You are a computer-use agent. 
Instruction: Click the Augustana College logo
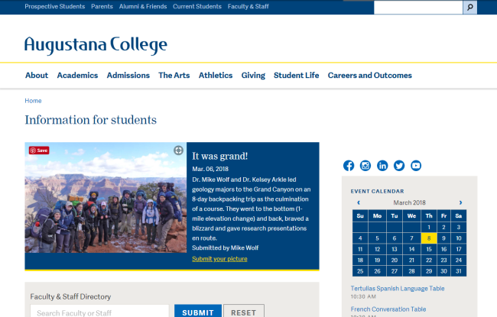click(96, 45)
